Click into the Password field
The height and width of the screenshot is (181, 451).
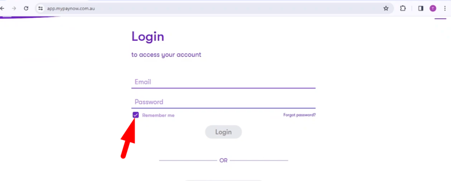tap(223, 102)
